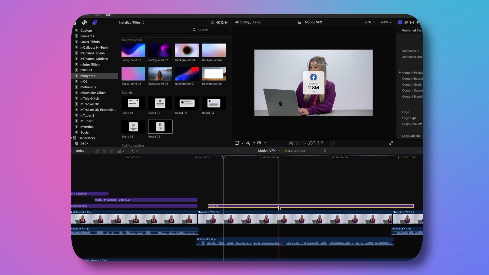The height and width of the screenshot is (275, 489).
Task: Open the Title inspector tab icon
Action: coord(400,22)
